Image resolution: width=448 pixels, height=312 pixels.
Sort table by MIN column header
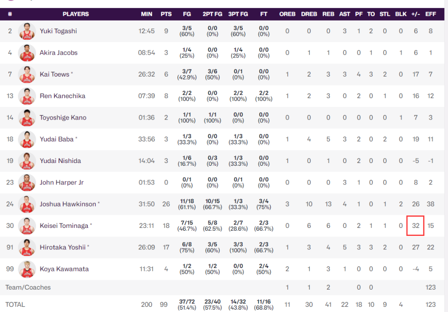coord(147,14)
